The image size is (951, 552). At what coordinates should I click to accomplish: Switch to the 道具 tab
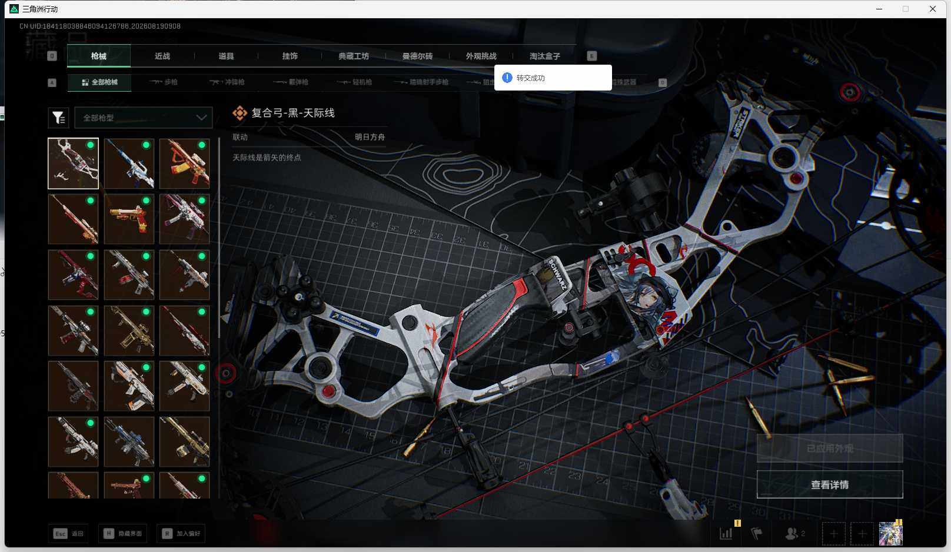point(226,56)
